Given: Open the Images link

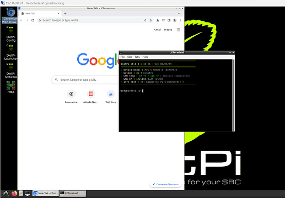Looking at the screenshot, I should click(x=168, y=30).
